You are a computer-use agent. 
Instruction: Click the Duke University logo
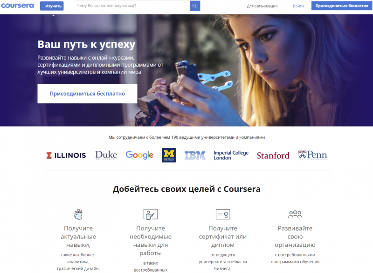pyautogui.click(x=106, y=155)
